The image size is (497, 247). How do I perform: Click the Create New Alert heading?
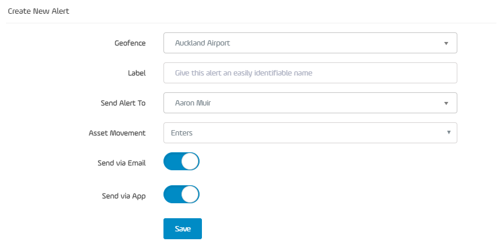(x=38, y=11)
